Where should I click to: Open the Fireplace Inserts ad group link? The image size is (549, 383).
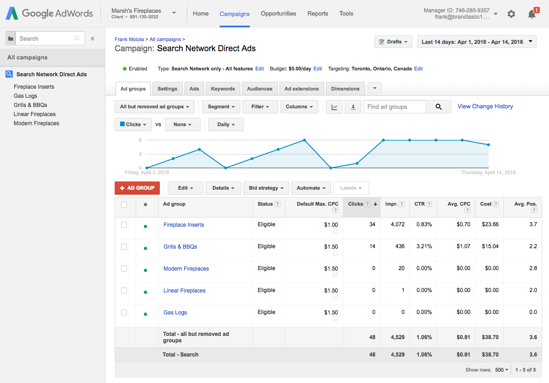(184, 225)
